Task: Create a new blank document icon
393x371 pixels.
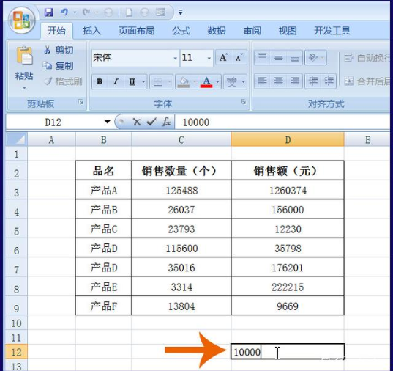Action: [129, 12]
